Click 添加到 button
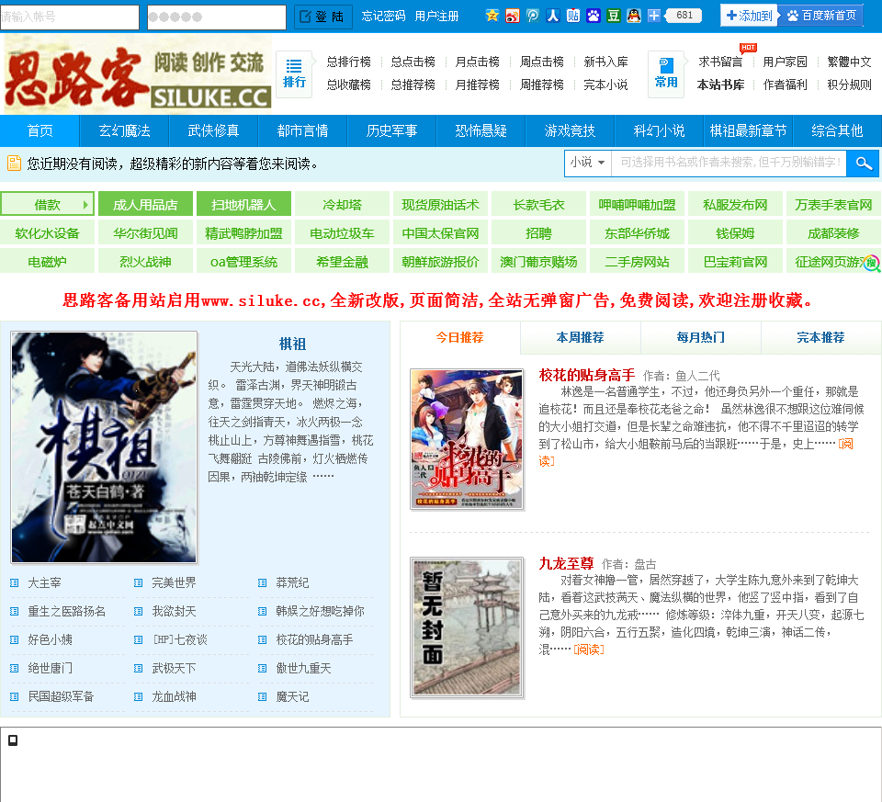 (750, 16)
